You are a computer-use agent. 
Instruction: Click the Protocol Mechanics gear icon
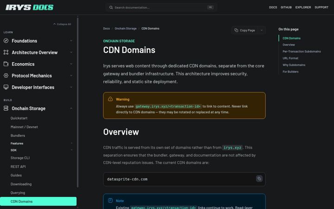[6, 76]
